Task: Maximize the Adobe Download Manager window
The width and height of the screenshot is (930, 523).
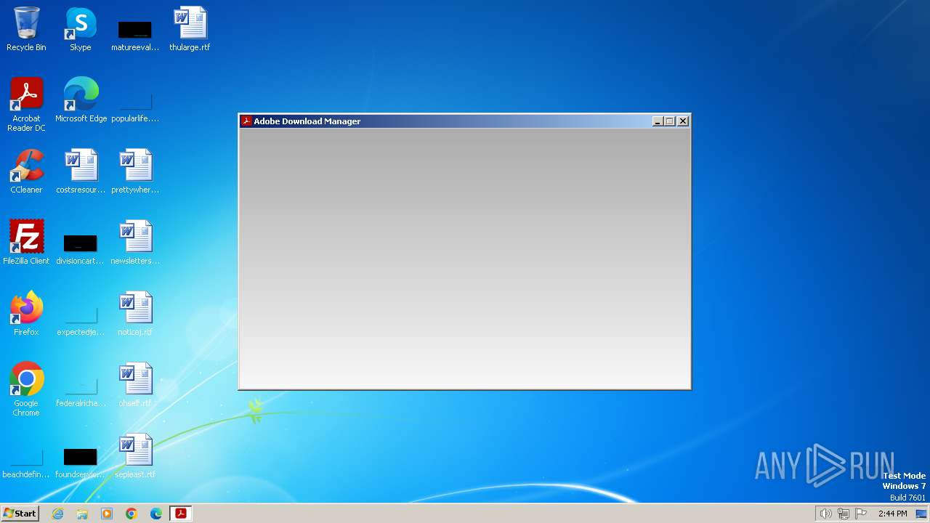Action: pos(670,121)
